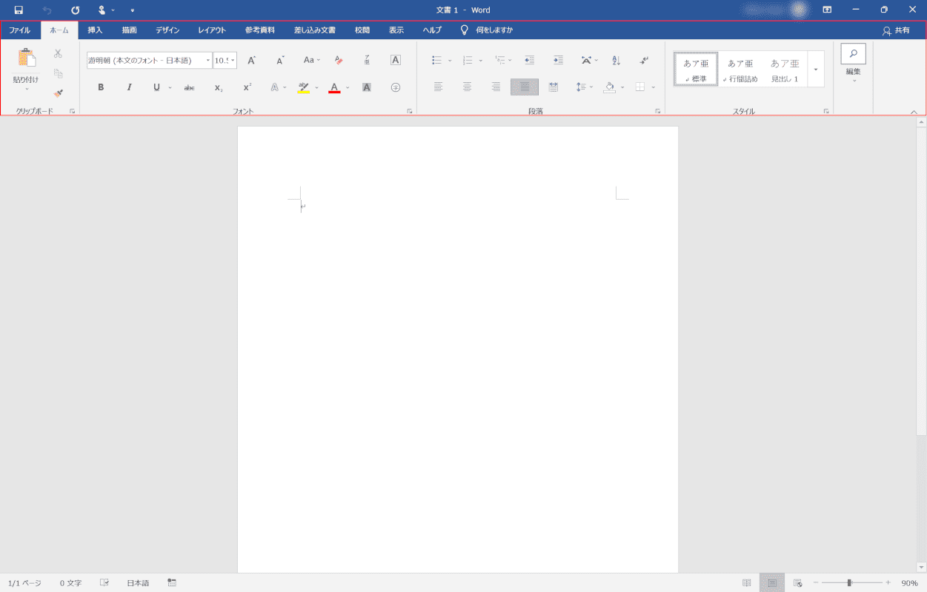The width and height of the screenshot is (927, 592).
Task: Open the font name dropdown
Action: pos(208,61)
